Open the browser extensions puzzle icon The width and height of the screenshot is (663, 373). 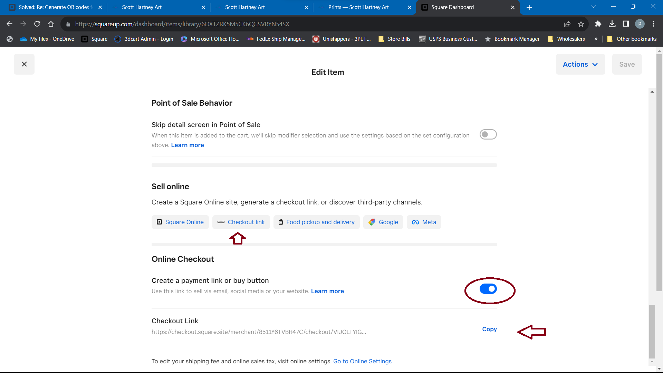(598, 24)
